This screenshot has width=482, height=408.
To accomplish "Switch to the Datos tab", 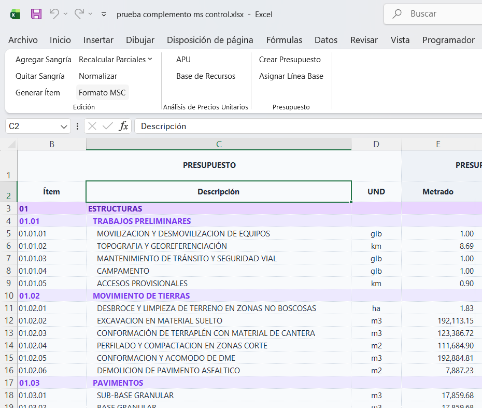I will point(326,40).
